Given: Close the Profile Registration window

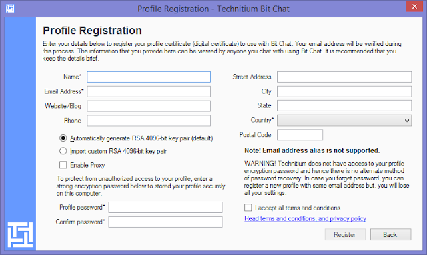Looking at the screenshot, I should [x=414, y=6].
